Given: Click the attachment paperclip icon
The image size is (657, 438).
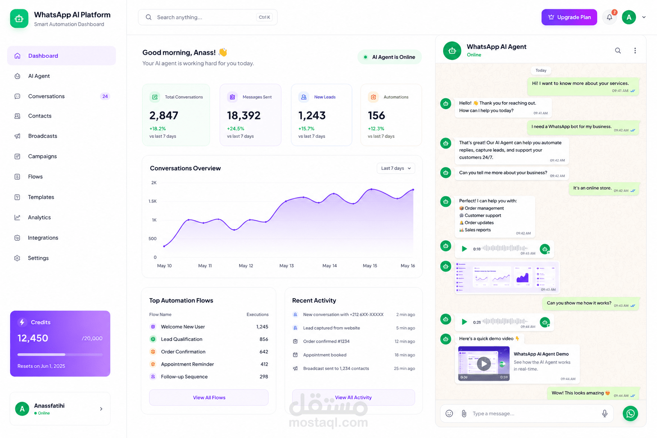Looking at the screenshot, I should click(464, 413).
